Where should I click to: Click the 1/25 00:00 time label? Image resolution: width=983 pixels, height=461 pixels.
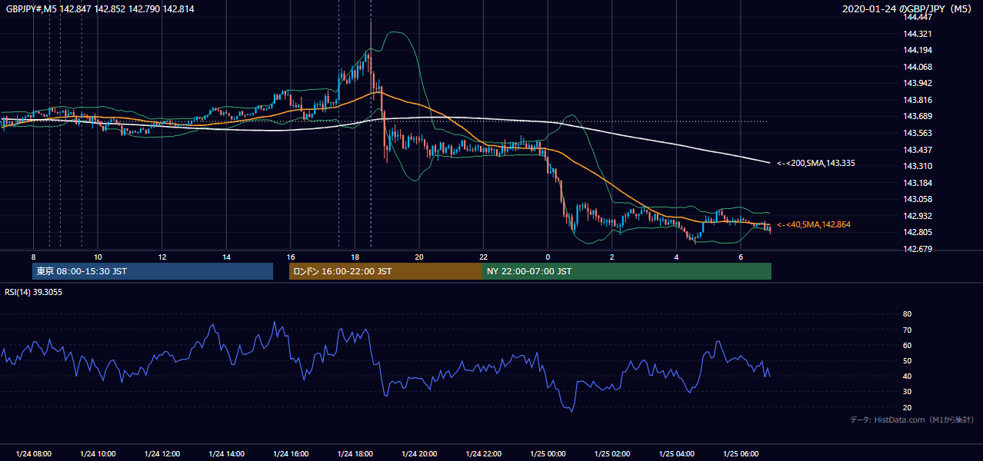[548, 454]
